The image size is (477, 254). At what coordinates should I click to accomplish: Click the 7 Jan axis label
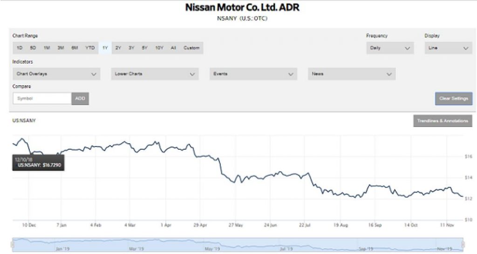click(x=61, y=225)
